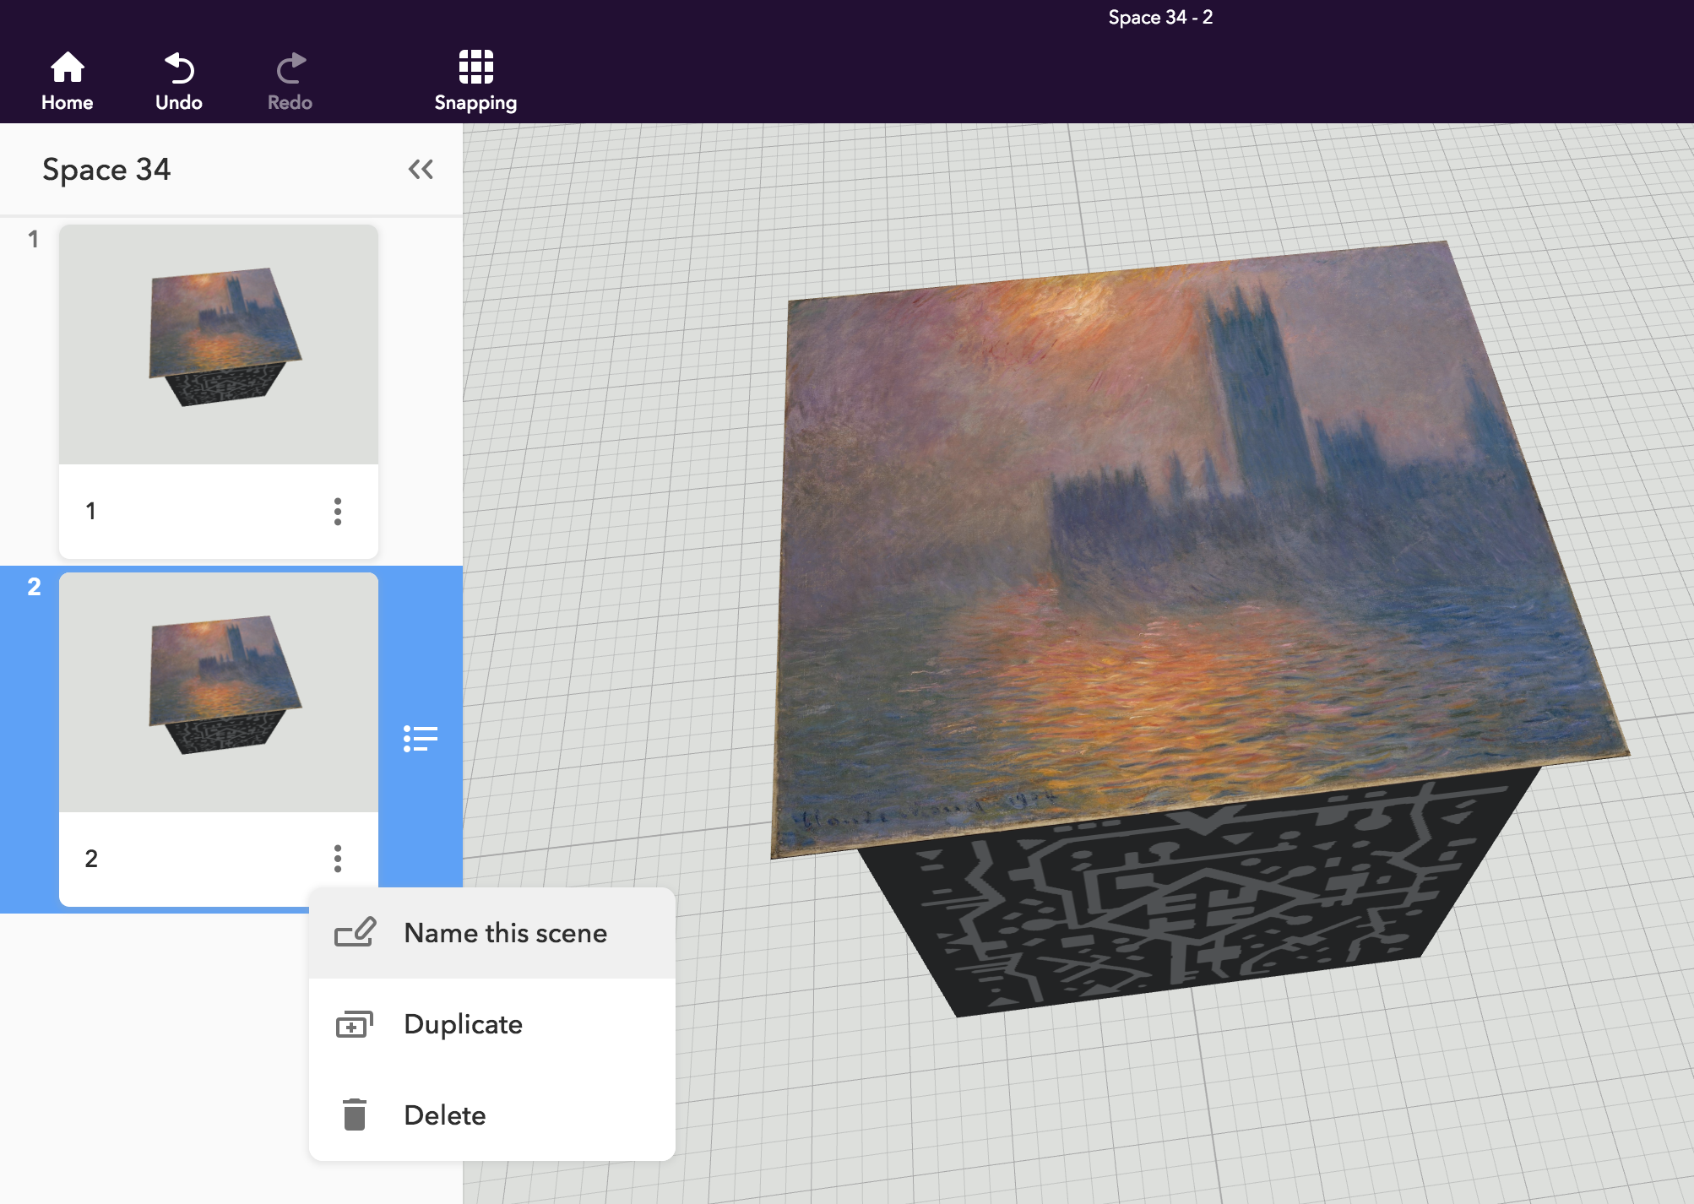
Task: Choose Duplicate from the scene menu
Action: [x=492, y=1024]
